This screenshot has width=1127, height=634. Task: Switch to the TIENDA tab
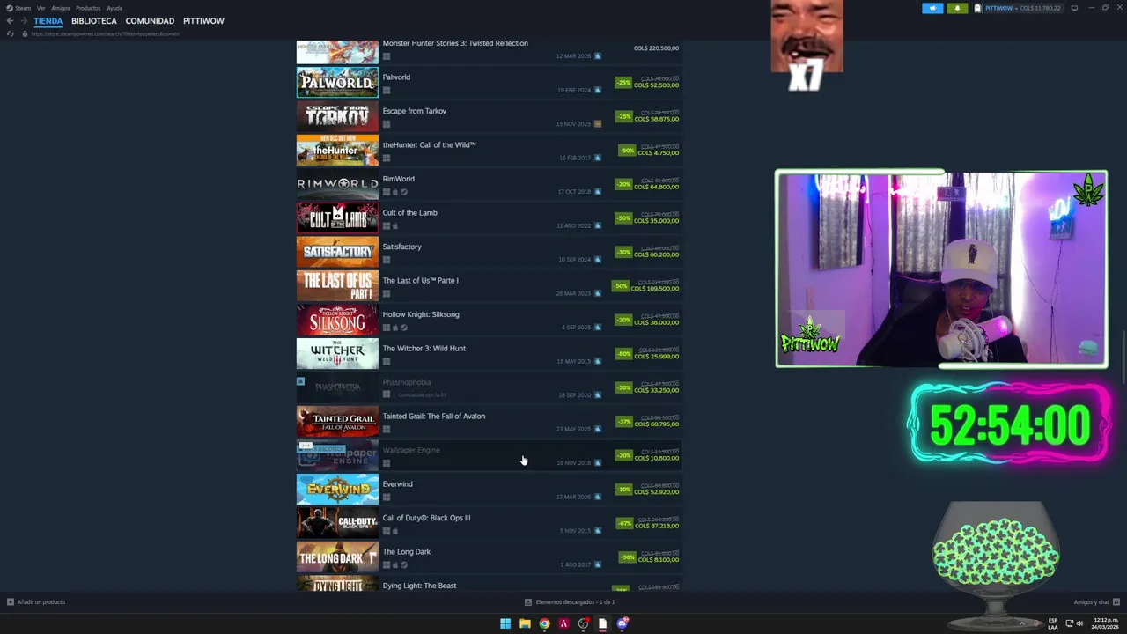pyautogui.click(x=48, y=21)
